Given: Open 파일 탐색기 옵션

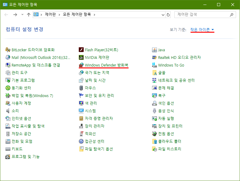Looking at the screenshot, I should pyautogui.click(x=96, y=149).
